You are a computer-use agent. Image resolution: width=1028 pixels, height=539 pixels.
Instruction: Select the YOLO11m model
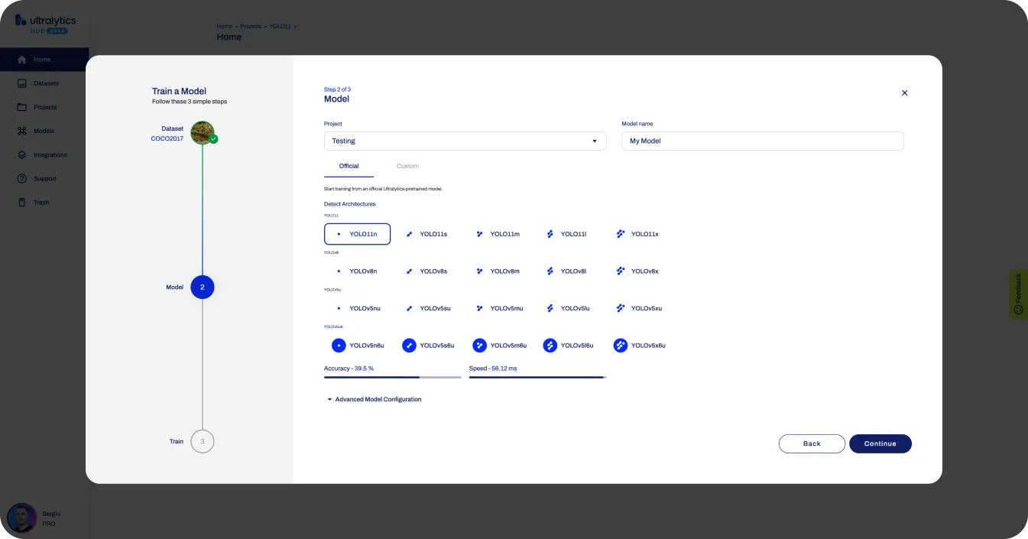pyautogui.click(x=498, y=234)
